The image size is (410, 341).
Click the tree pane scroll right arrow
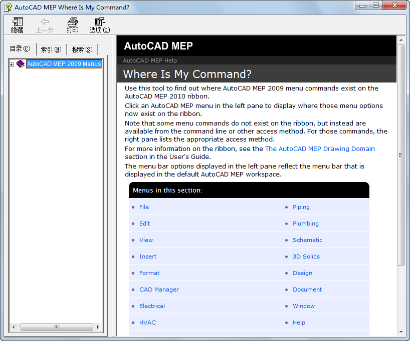[x=98, y=327]
